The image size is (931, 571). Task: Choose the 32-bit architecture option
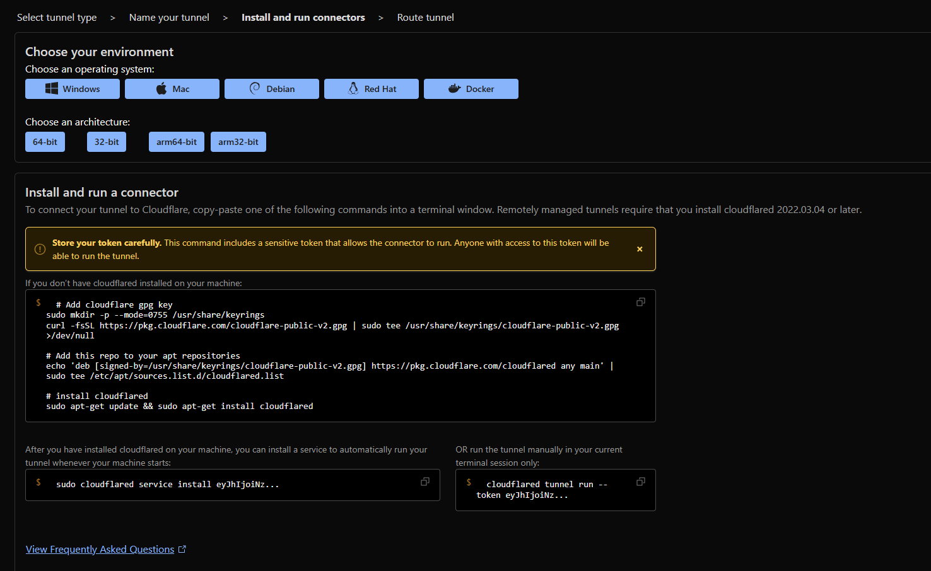point(107,142)
